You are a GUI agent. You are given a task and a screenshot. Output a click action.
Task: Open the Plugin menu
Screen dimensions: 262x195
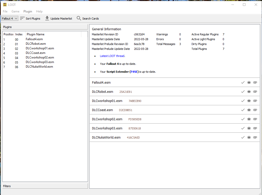tap(28, 11)
